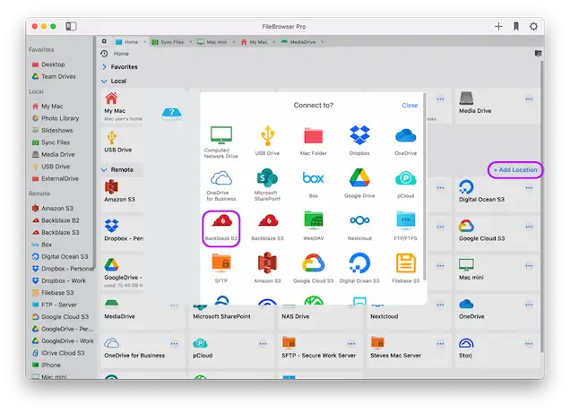
Task: Collapse the Local section
Action: point(104,81)
